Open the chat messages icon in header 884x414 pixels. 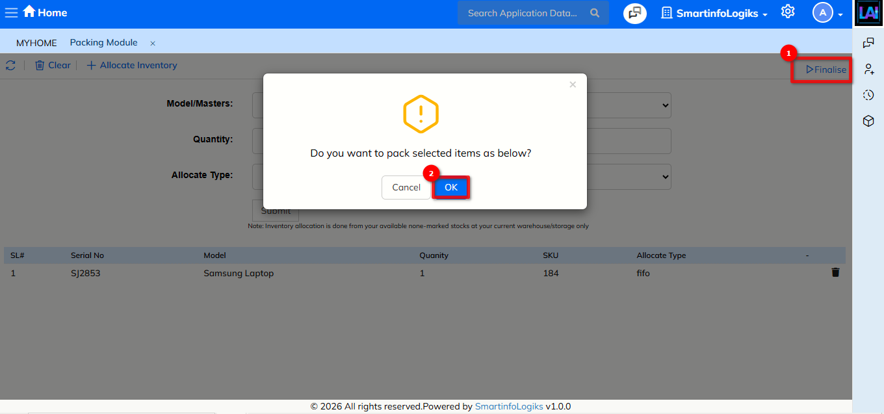tap(634, 13)
